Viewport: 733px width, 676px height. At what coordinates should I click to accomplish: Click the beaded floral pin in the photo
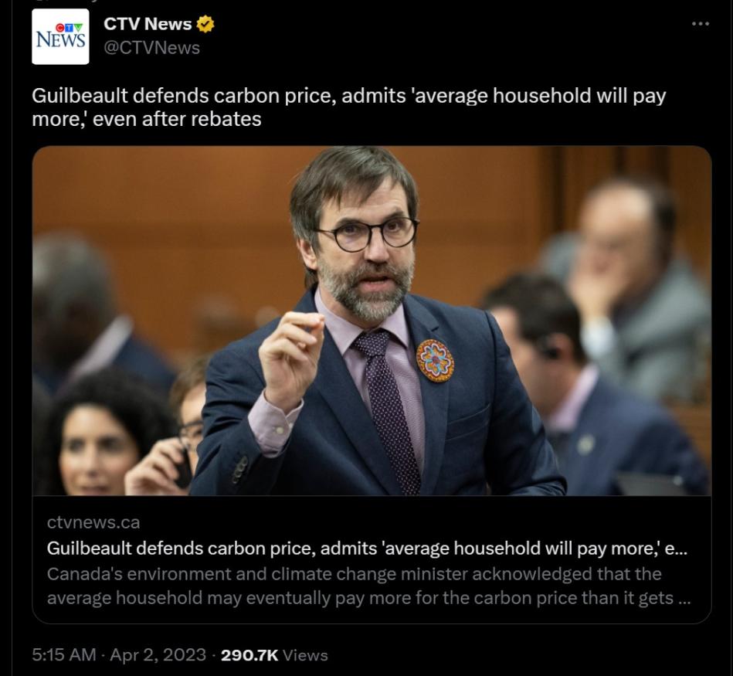[x=435, y=361]
